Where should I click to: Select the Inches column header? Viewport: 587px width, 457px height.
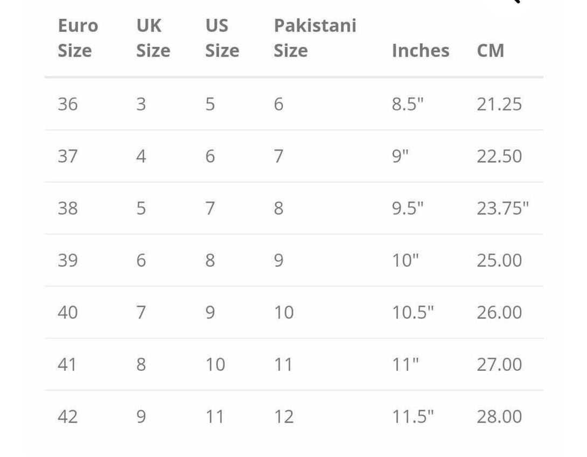coord(420,51)
